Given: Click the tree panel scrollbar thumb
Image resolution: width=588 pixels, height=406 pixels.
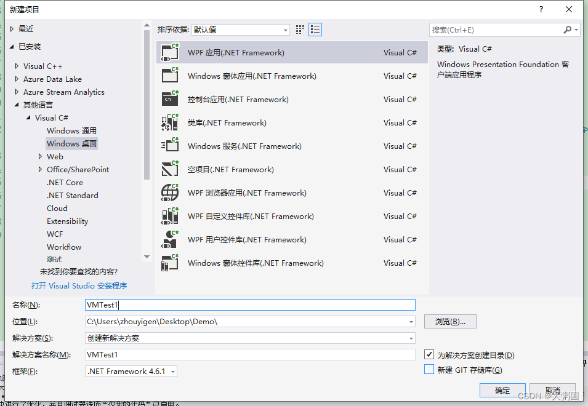Looking at the screenshot, I should [x=147, y=105].
